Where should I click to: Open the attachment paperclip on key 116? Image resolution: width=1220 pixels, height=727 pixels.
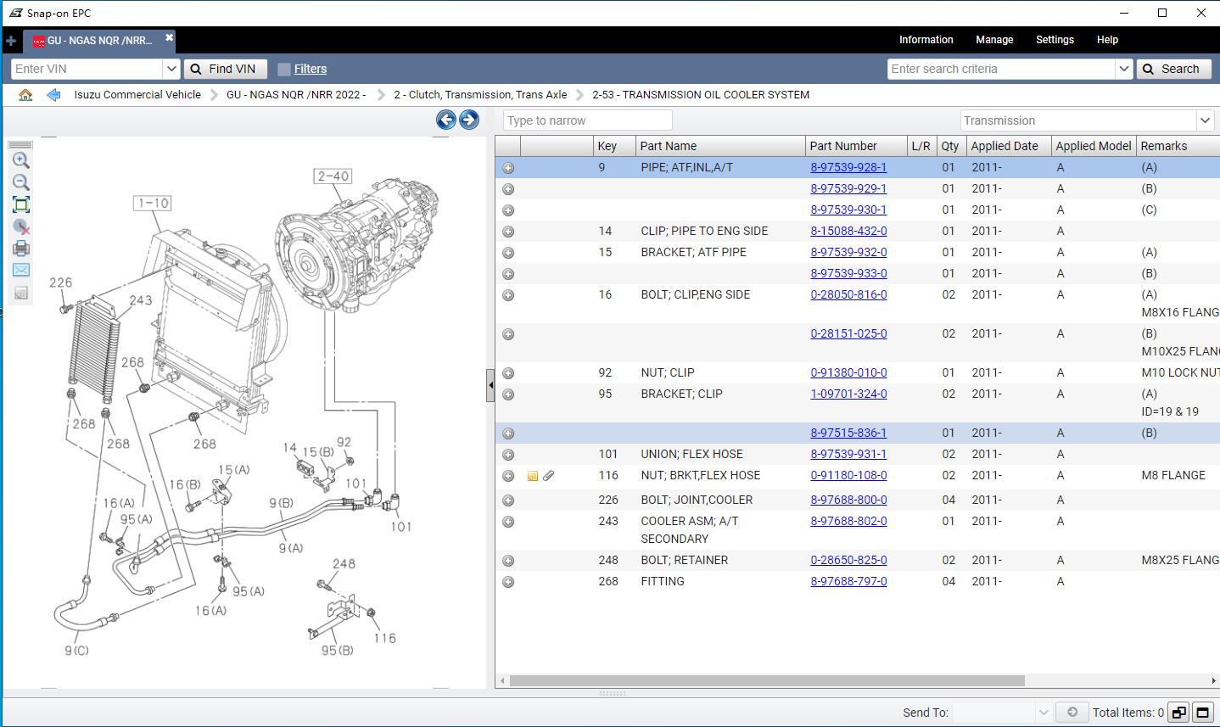[549, 476]
